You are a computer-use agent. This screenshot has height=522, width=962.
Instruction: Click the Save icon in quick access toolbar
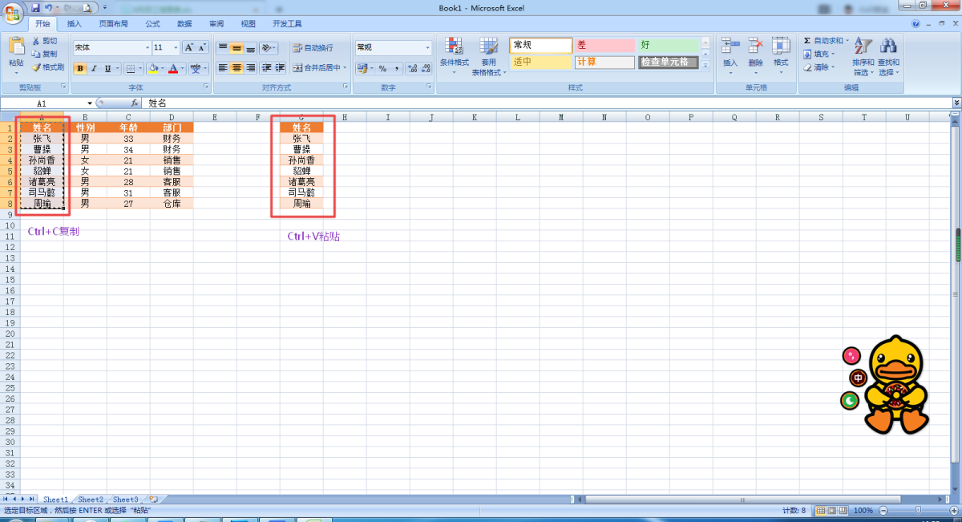[x=35, y=7]
